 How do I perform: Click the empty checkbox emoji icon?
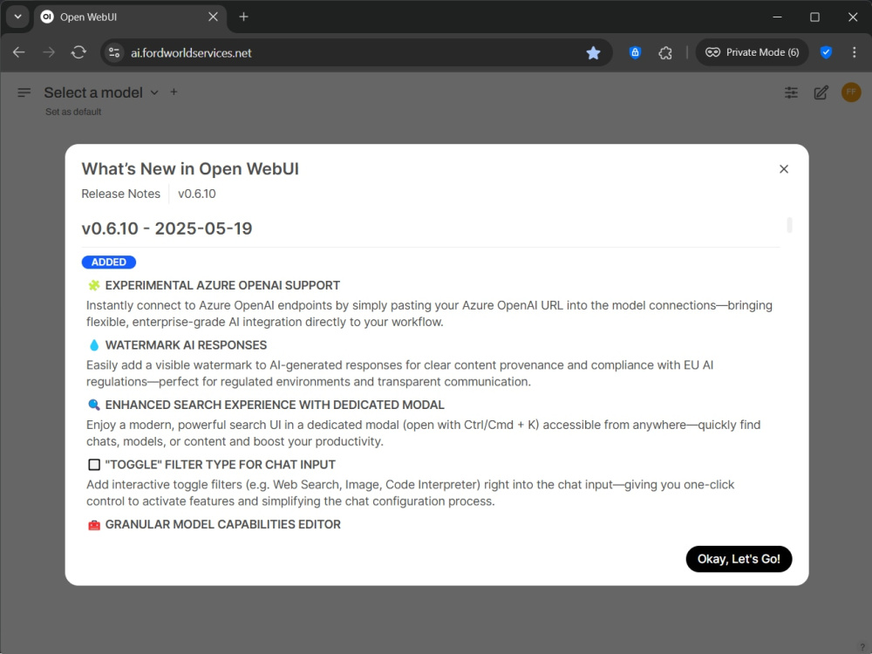(x=94, y=465)
